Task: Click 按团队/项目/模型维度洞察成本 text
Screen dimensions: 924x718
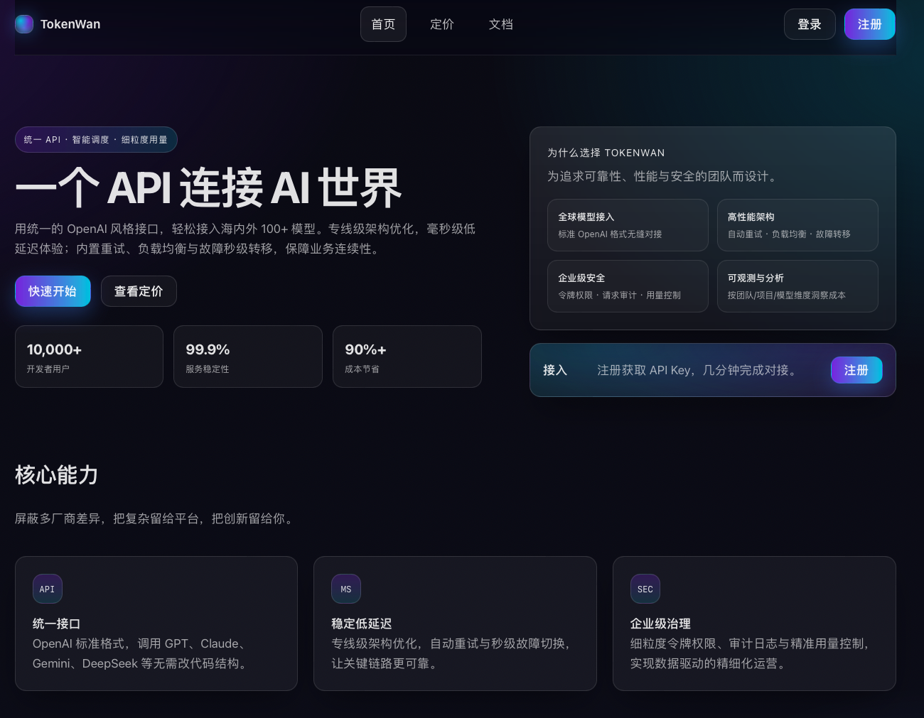Action: point(787,295)
